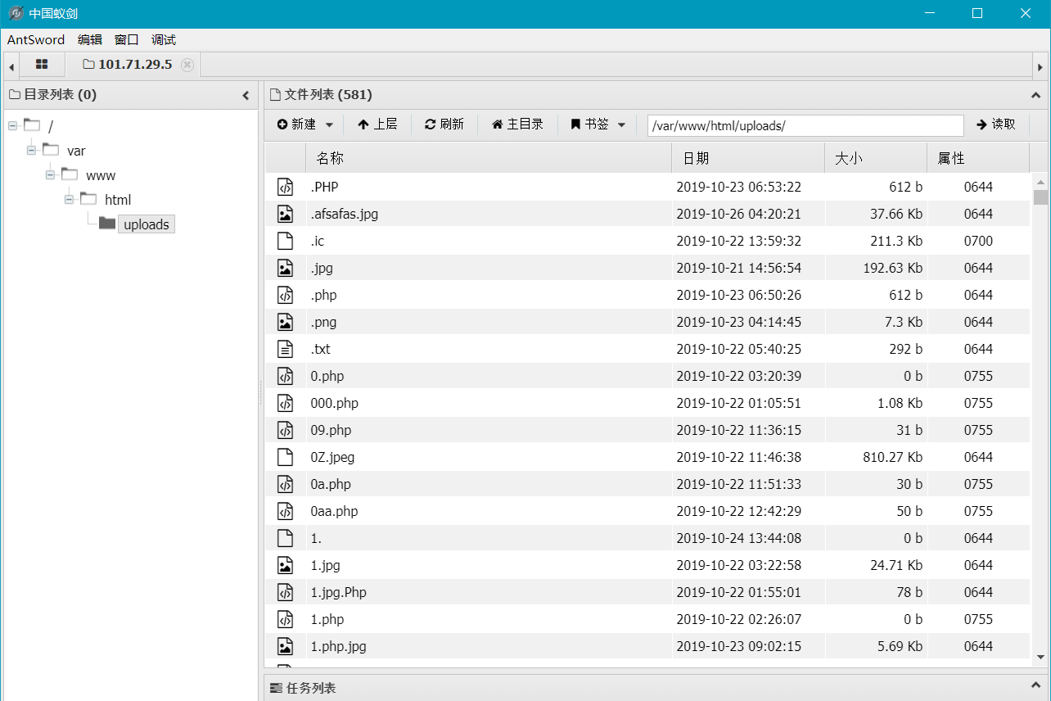Image resolution: width=1051 pixels, height=701 pixels.
Task: Refresh the file list with 刷新
Action: click(x=444, y=124)
